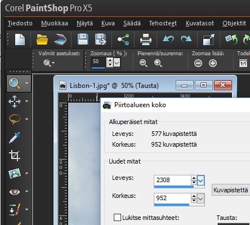The image size is (250, 225).
Task: Open the Korkeus value dropdown arrow
Action: [x=200, y=198]
